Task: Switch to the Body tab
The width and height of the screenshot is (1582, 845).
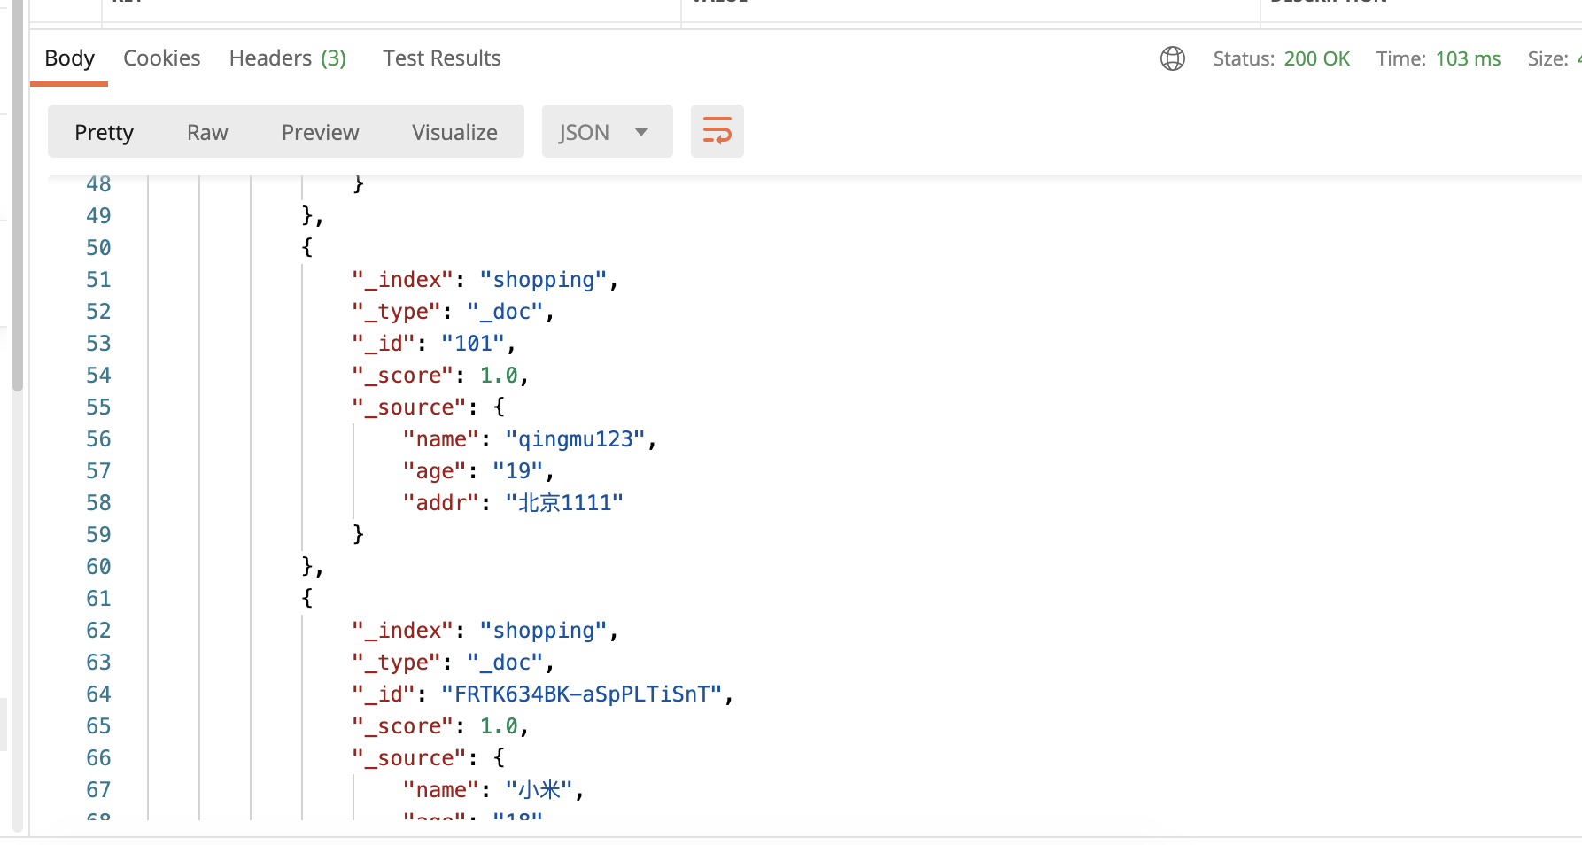Action: tap(69, 58)
